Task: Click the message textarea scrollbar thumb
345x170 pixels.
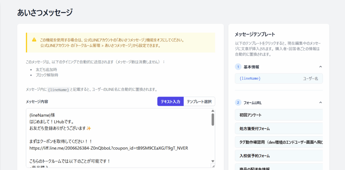Action: pos(213,119)
